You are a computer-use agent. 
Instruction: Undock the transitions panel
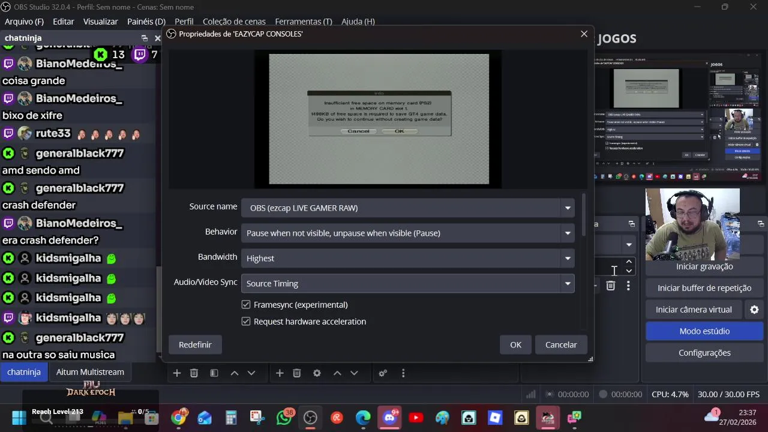pos(632,224)
